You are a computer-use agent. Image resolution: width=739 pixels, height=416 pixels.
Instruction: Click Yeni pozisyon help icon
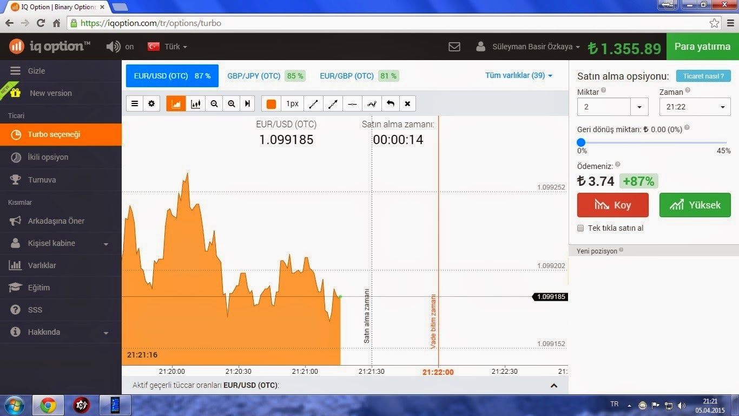tap(621, 250)
